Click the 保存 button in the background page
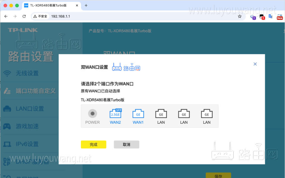 [218, 175]
